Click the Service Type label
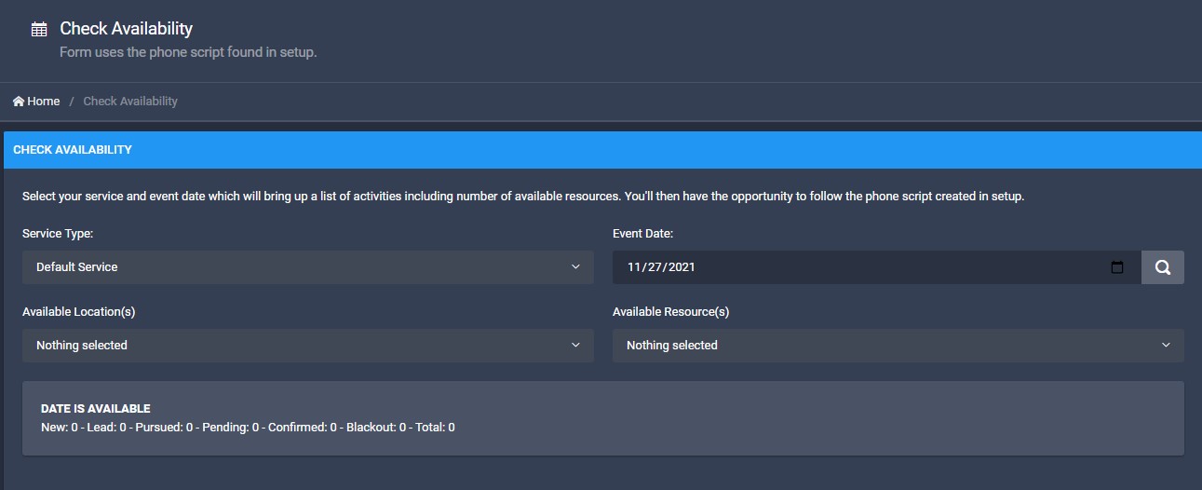The width and height of the screenshot is (1202, 490). [58, 234]
